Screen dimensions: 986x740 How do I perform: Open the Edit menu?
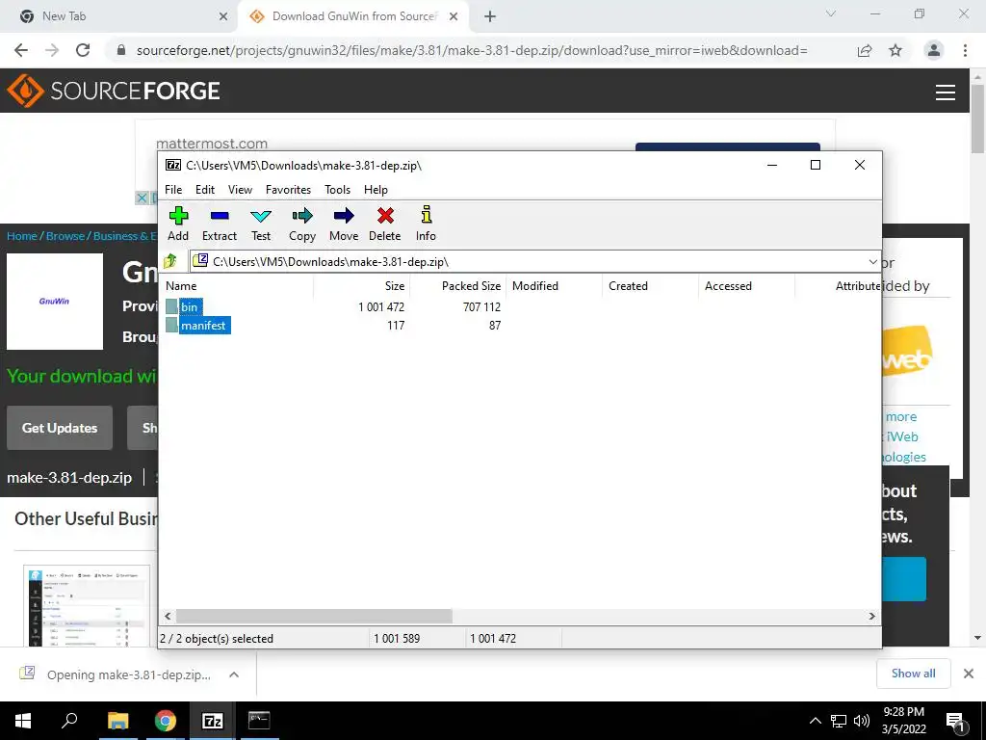point(205,190)
